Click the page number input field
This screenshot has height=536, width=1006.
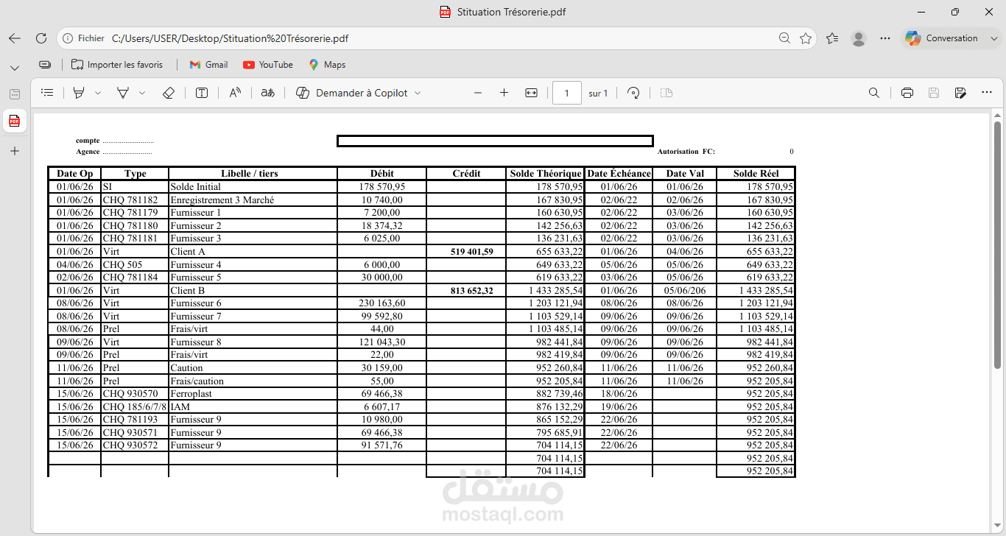tap(567, 93)
